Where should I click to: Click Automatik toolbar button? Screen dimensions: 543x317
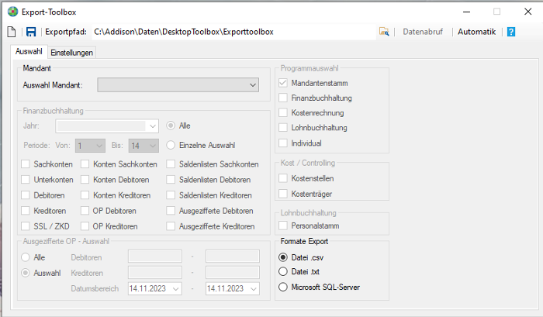pos(476,32)
